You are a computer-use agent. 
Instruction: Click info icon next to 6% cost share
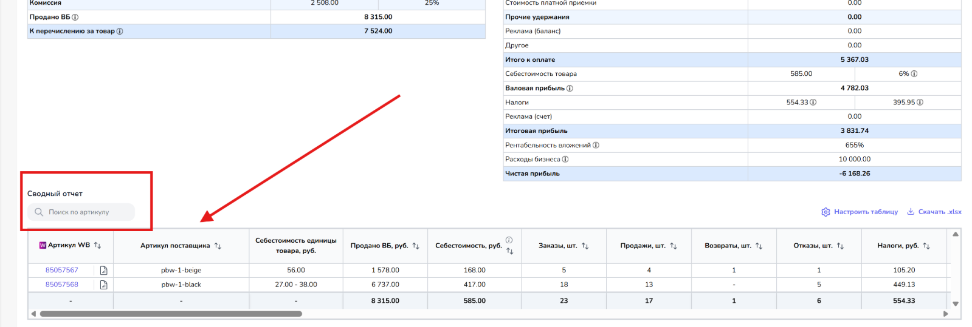pyautogui.click(x=914, y=74)
